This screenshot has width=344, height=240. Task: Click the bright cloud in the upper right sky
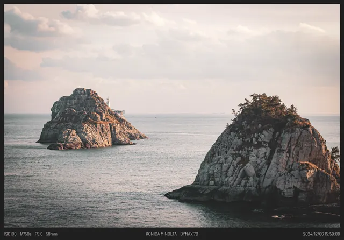point(312,27)
